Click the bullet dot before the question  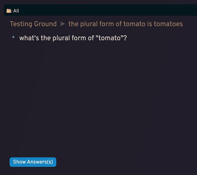13,37
